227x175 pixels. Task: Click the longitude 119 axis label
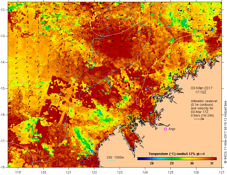coord(18,172)
